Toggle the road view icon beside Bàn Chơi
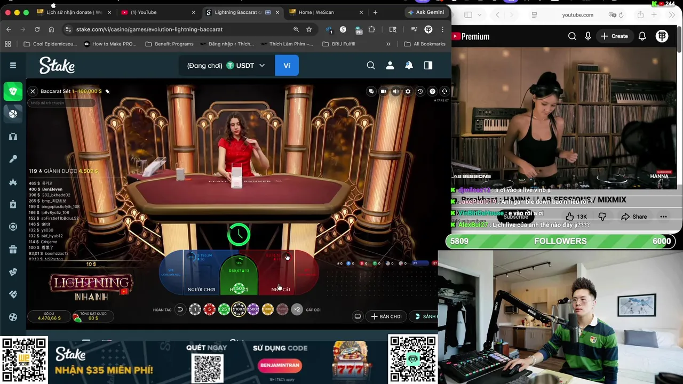The image size is (683, 384). click(358, 316)
